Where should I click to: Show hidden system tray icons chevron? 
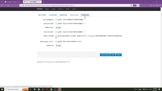tap(134, 89)
